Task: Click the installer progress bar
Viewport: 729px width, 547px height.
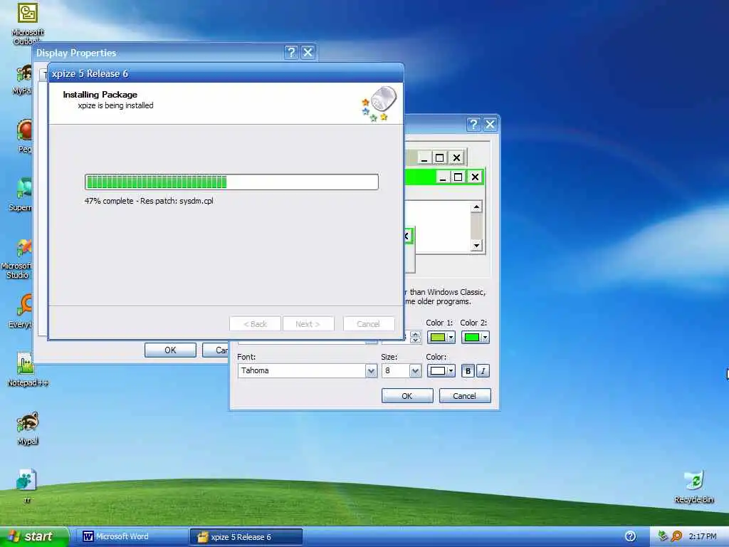Action: tap(231, 182)
